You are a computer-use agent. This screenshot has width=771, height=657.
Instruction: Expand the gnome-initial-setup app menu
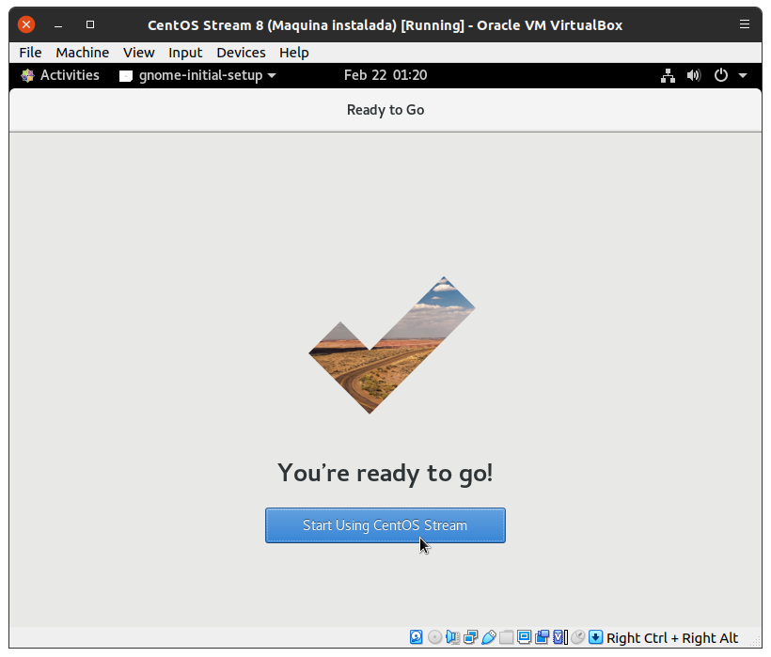point(198,75)
